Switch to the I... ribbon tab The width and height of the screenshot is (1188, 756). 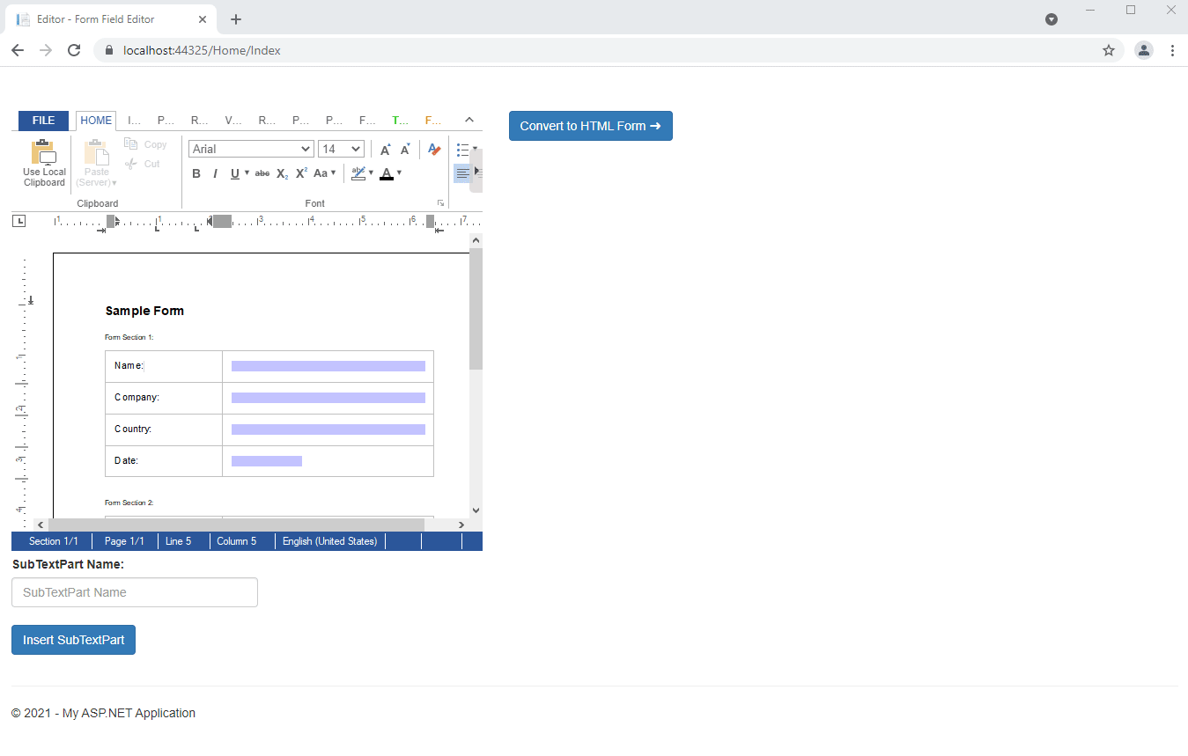point(134,121)
